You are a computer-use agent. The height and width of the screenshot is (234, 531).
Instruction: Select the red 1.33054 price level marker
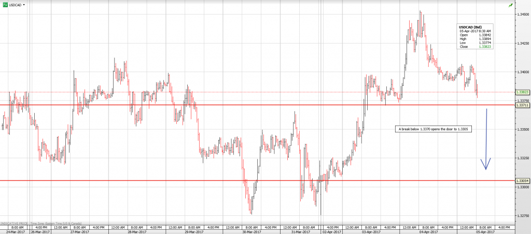pos(522,181)
